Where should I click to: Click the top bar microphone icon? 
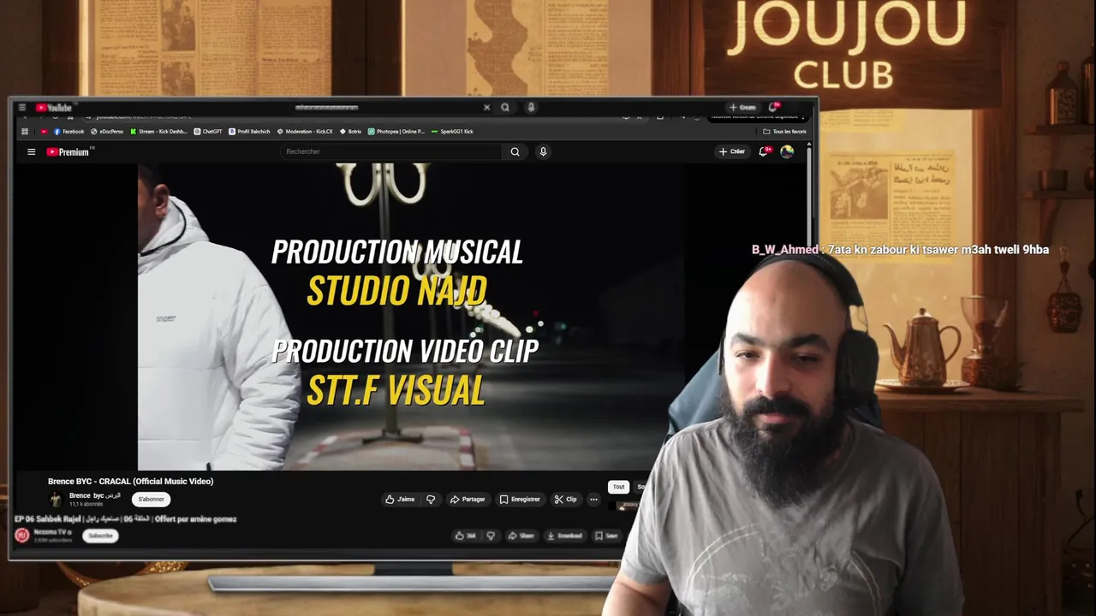pyautogui.click(x=531, y=108)
